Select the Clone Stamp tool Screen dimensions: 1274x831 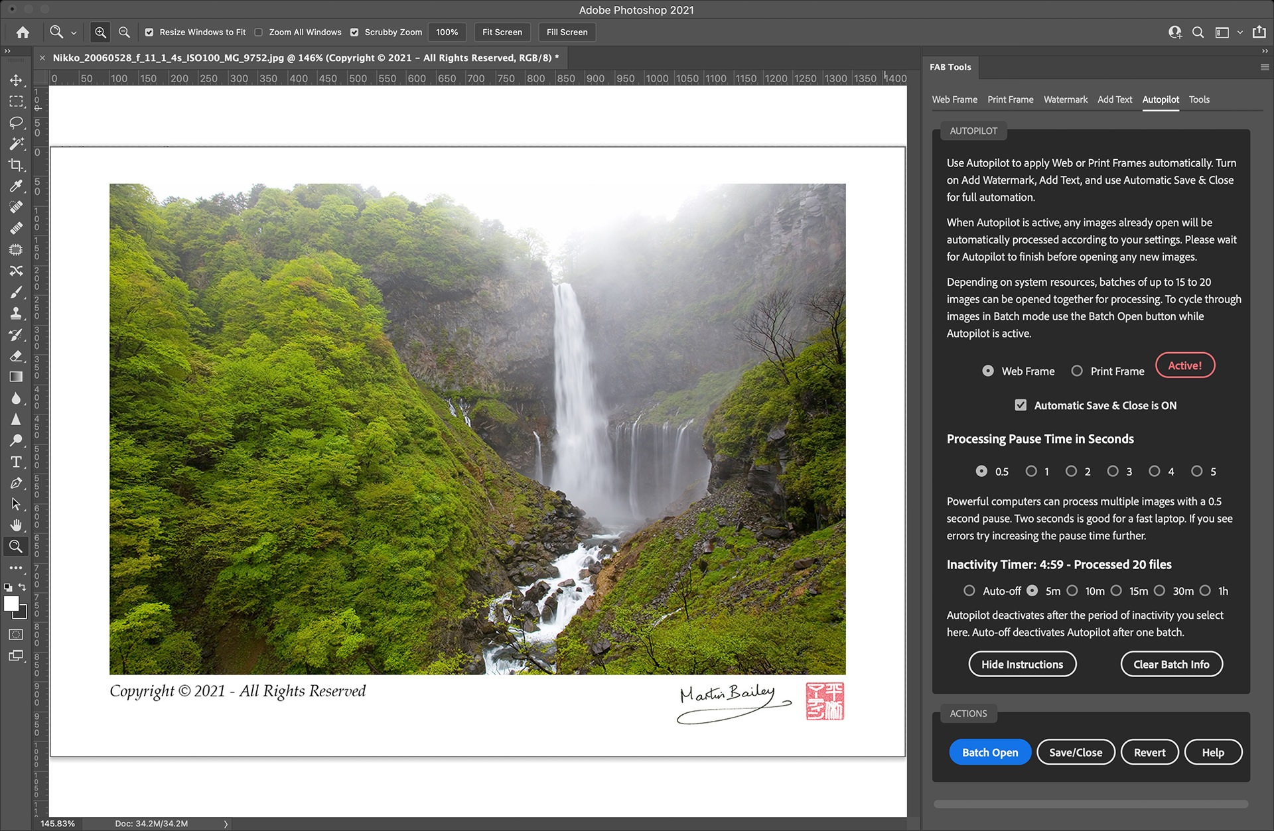point(16,314)
